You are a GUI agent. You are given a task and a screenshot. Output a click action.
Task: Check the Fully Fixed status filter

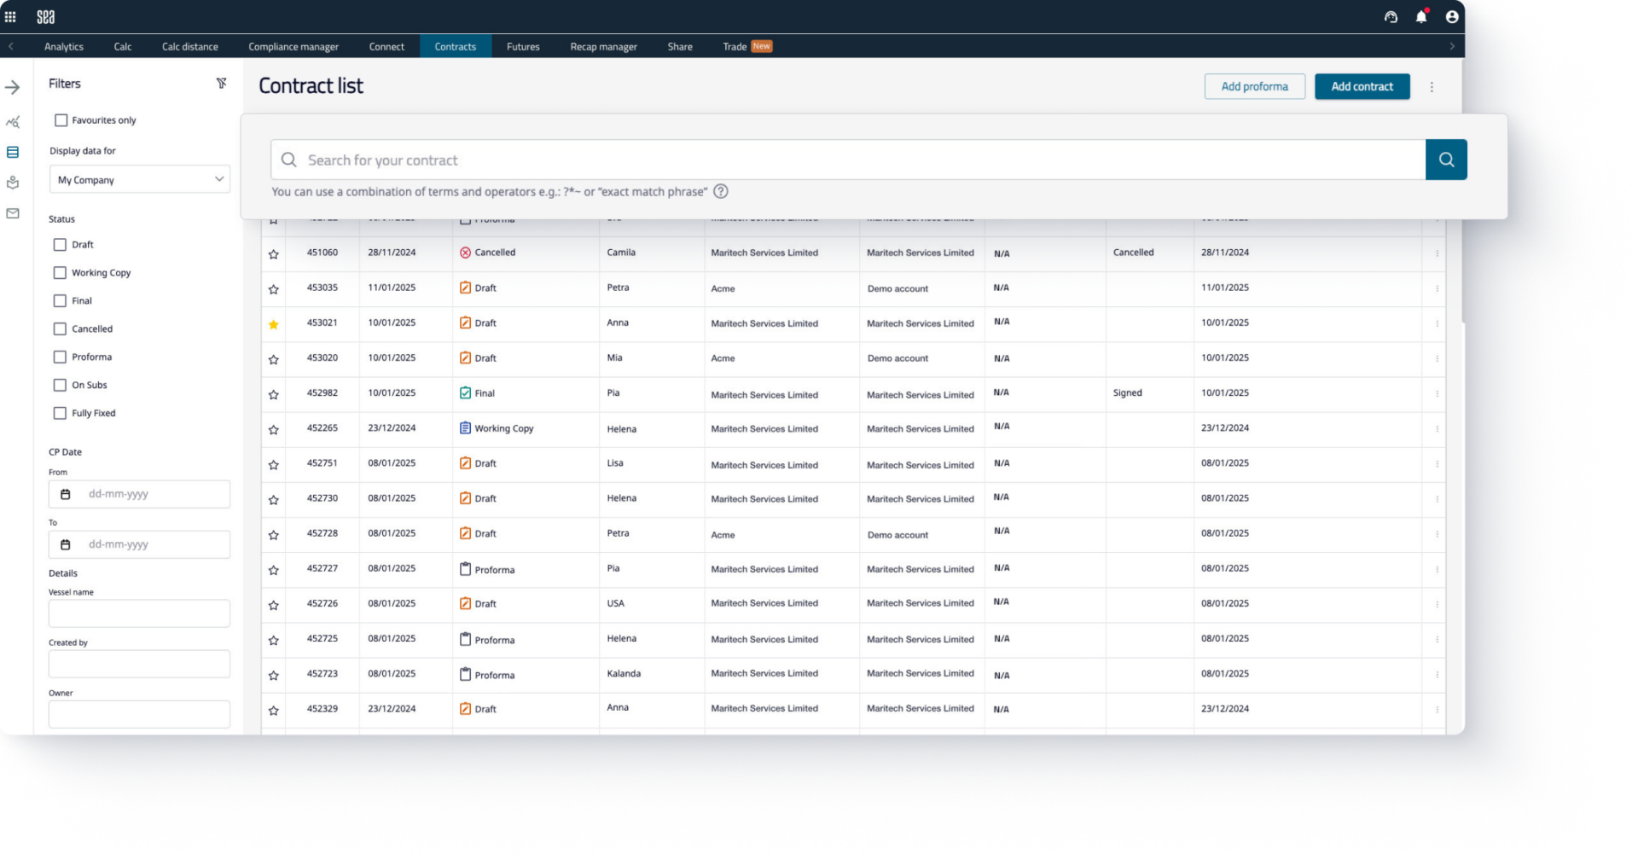pos(60,414)
